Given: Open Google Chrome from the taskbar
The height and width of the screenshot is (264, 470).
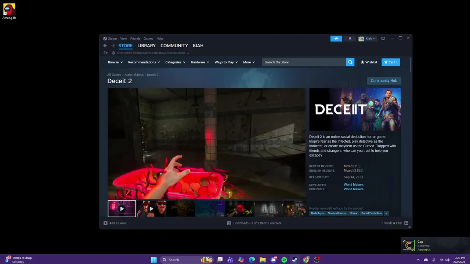Looking at the screenshot, I should tap(305, 260).
